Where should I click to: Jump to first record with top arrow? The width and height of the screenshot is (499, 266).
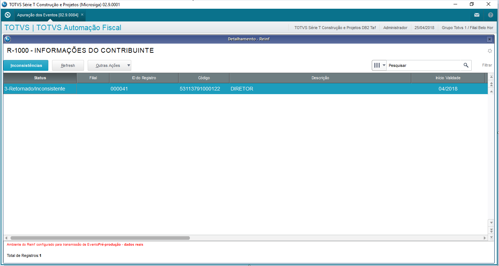[491, 76]
